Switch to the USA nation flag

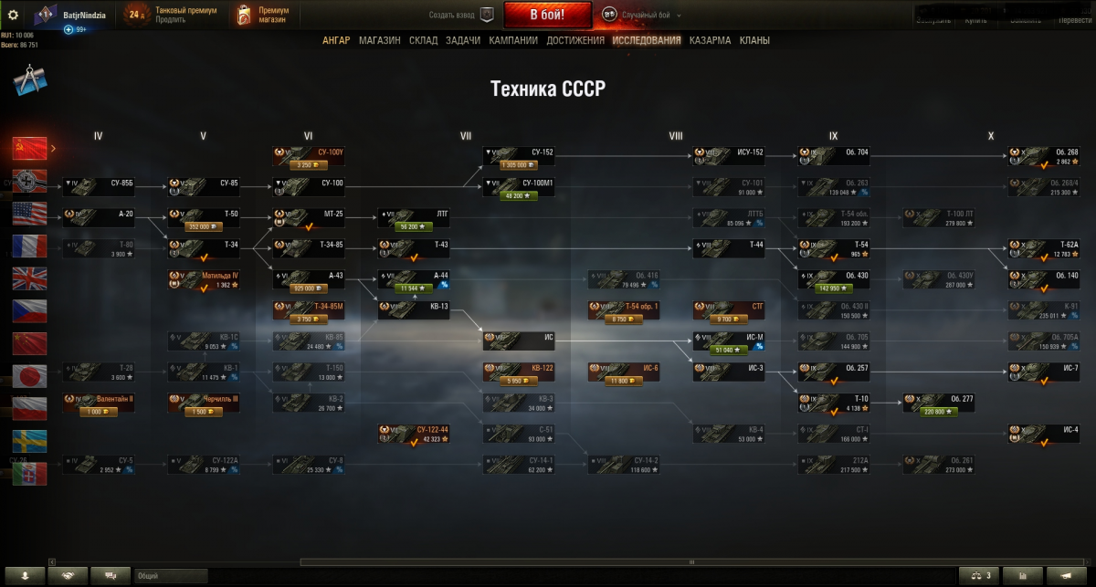click(29, 213)
